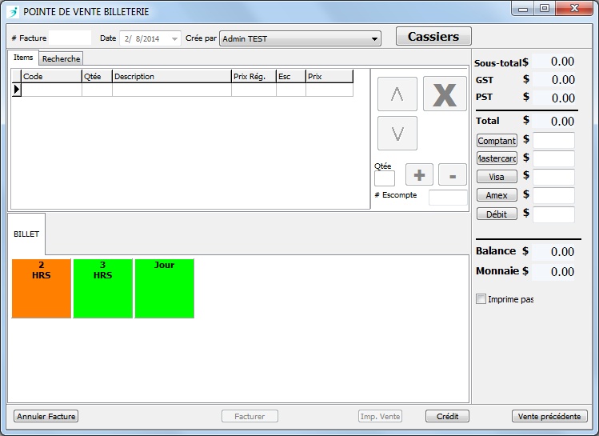The width and height of the screenshot is (599, 436).
Task: Decrease quantity with the minus button
Action: 452,174
